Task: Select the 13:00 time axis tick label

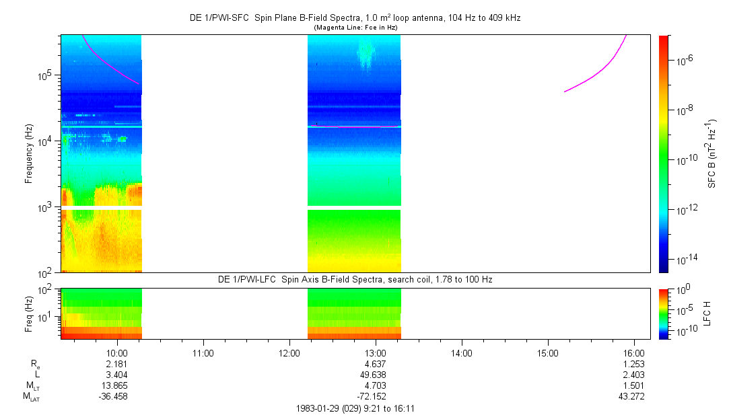Action: [x=375, y=352]
